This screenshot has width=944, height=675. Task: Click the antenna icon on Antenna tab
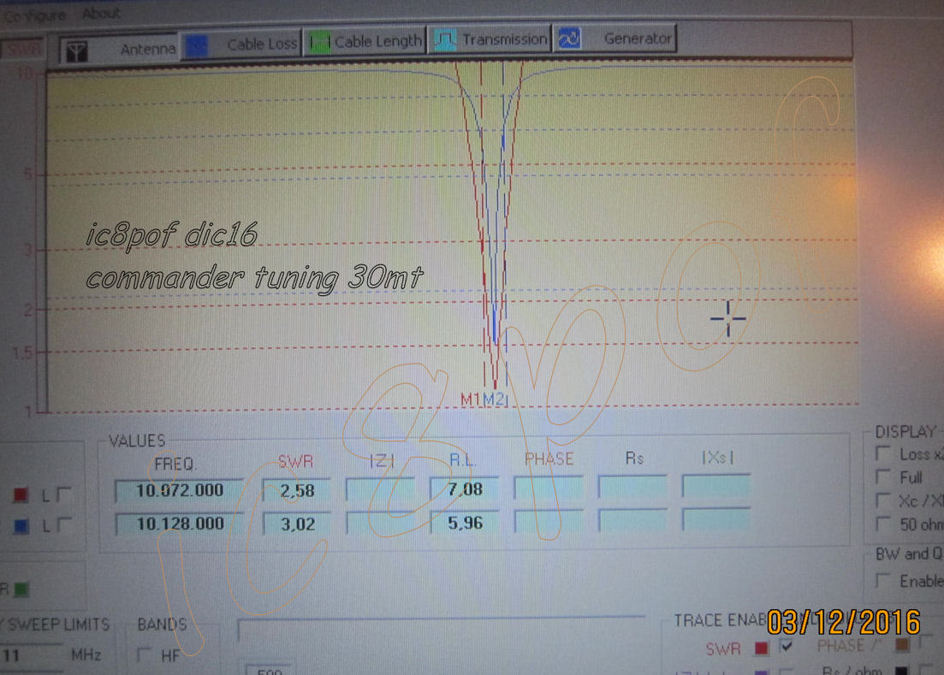point(76,51)
